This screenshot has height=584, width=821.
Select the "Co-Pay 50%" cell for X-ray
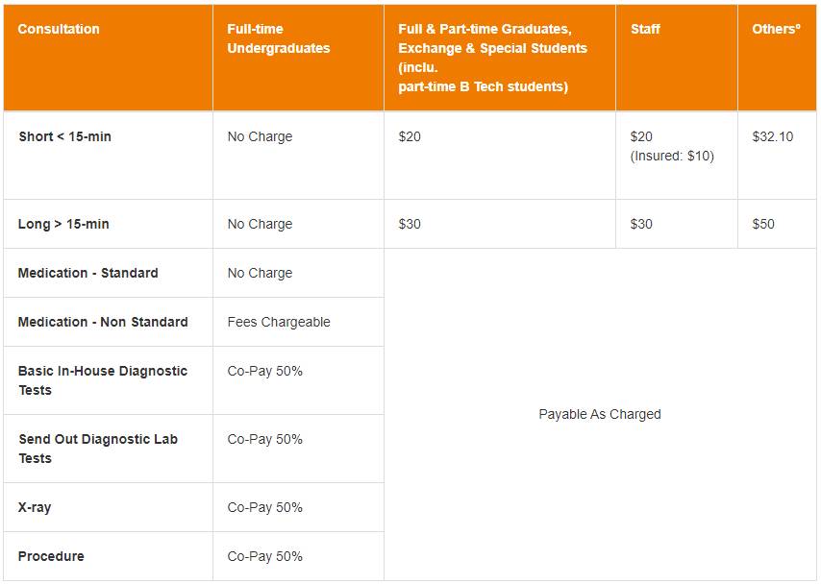pos(265,507)
